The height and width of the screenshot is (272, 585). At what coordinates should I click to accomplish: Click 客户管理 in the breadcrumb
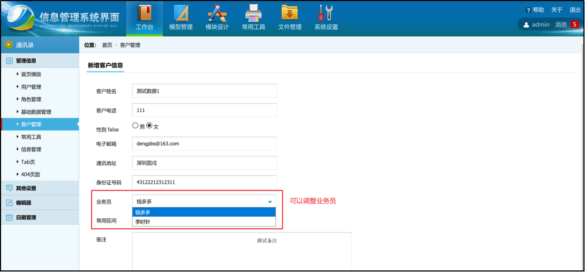(x=130, y=45)
